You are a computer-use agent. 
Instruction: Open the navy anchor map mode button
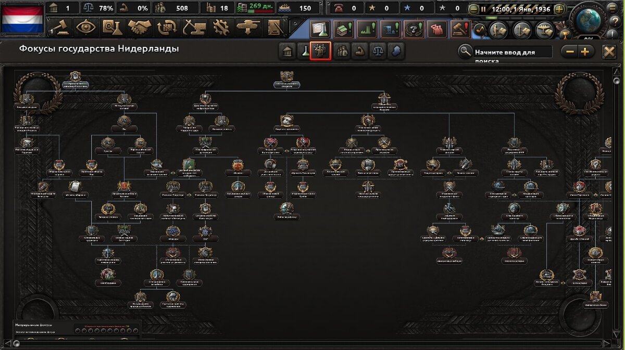point(522,30)
